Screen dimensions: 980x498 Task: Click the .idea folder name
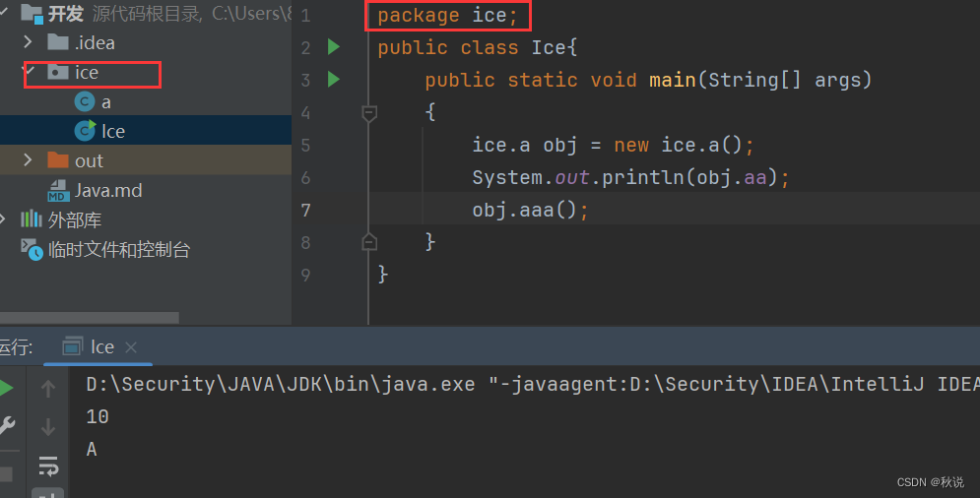click(95, 42)
